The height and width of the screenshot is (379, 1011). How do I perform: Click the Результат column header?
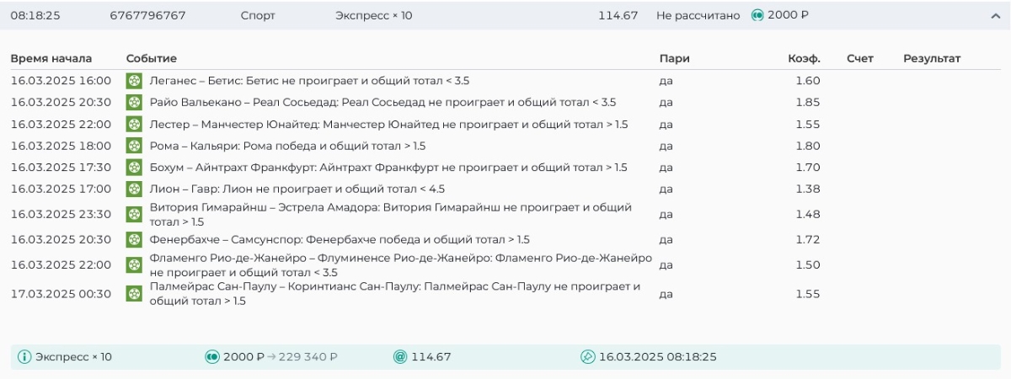point(932,59)
